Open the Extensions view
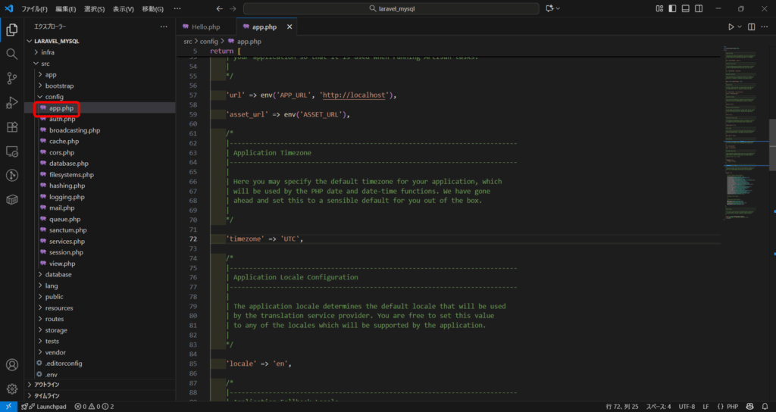 point(11,126)
